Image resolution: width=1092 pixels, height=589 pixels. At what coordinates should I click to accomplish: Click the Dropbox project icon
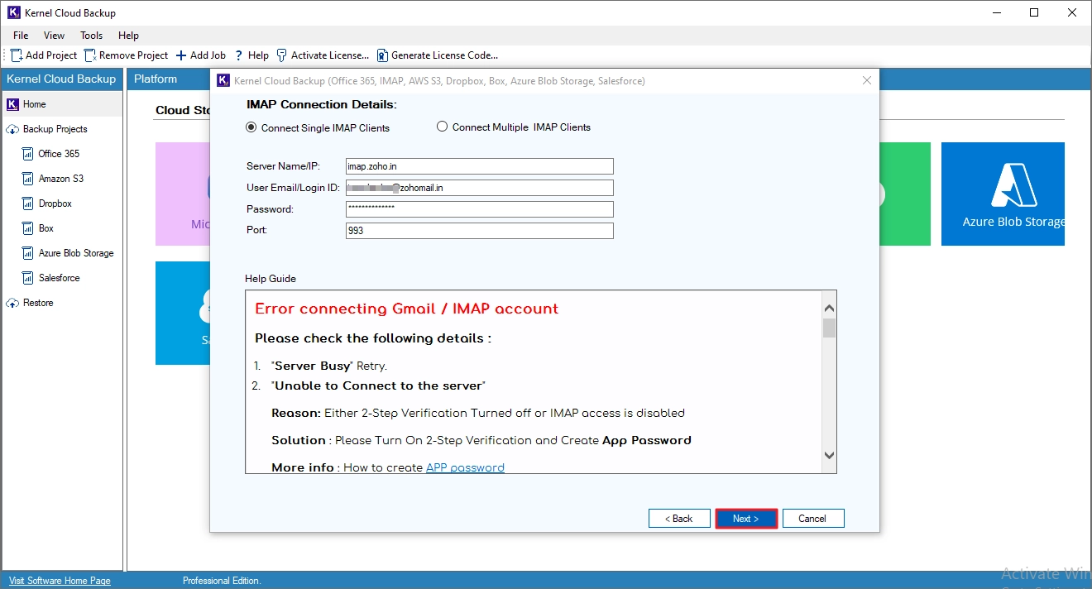tap(29, 204)
